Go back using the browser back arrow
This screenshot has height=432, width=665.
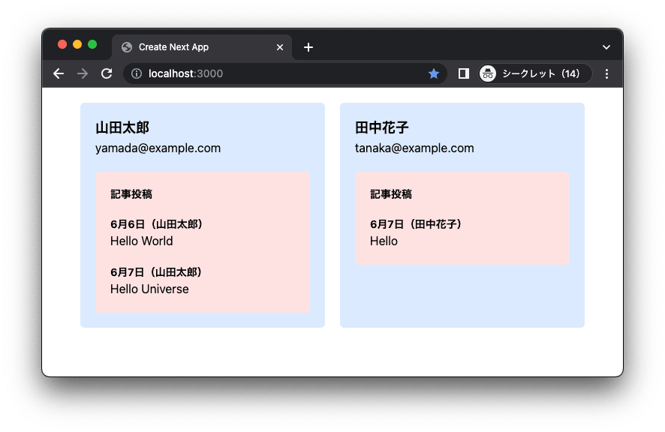(59, 73)
